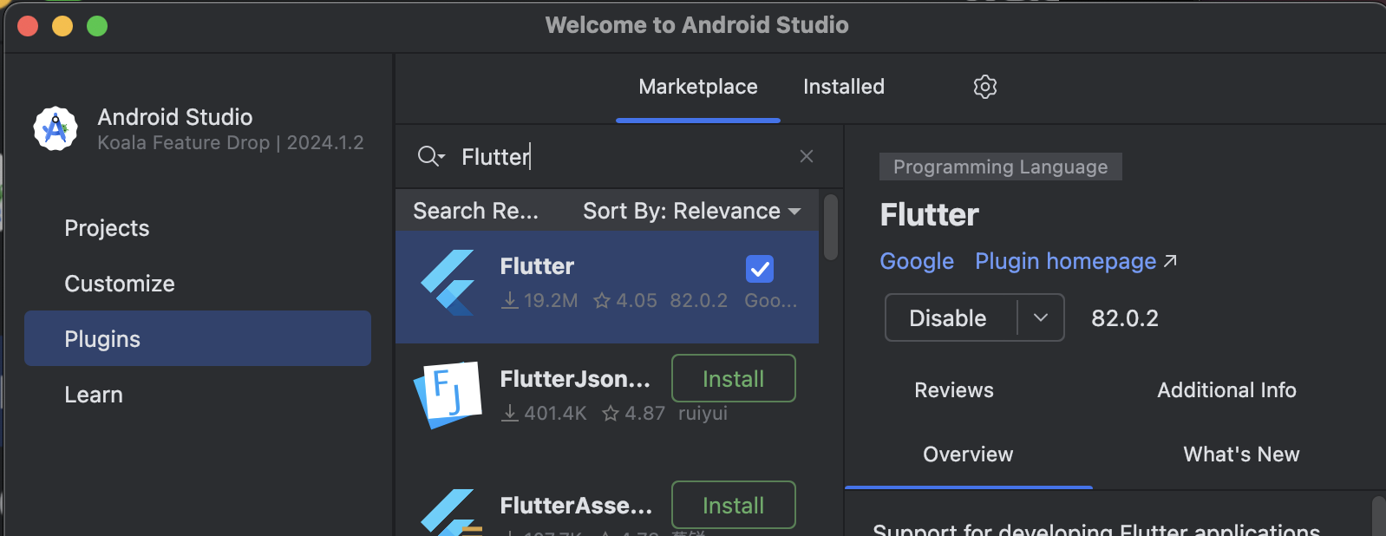Open the Sort By: Relevance dropdown
The width and height of the screenshot is (1386, 536).
(691, 211)
